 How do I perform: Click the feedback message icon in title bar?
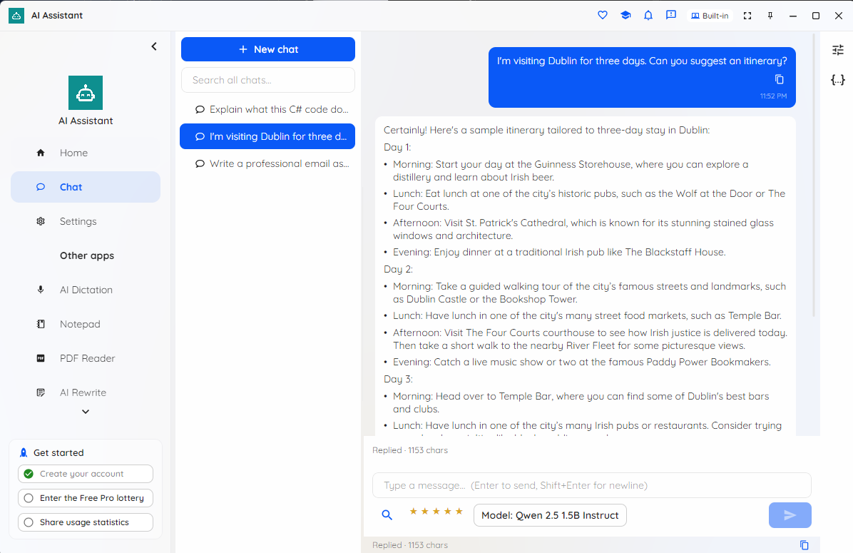point(670,15)
